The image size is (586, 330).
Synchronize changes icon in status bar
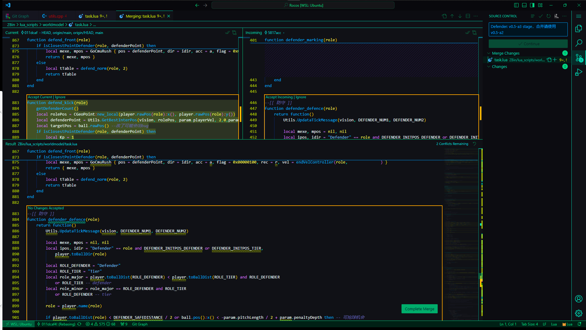pyautogui.click(x=79, y=324)
